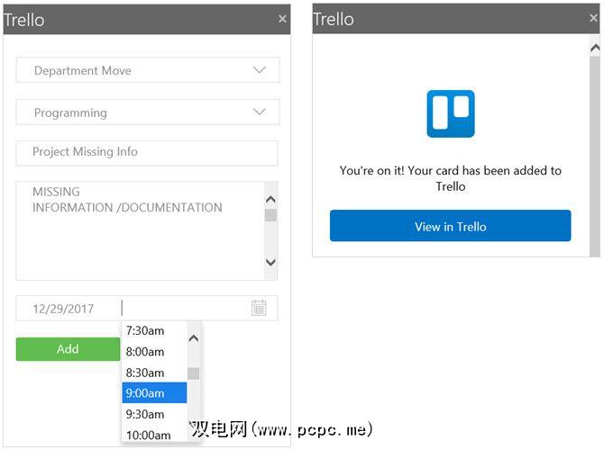Click the Project Missing Info title field
Screen dimensions: 604x450
147,152
